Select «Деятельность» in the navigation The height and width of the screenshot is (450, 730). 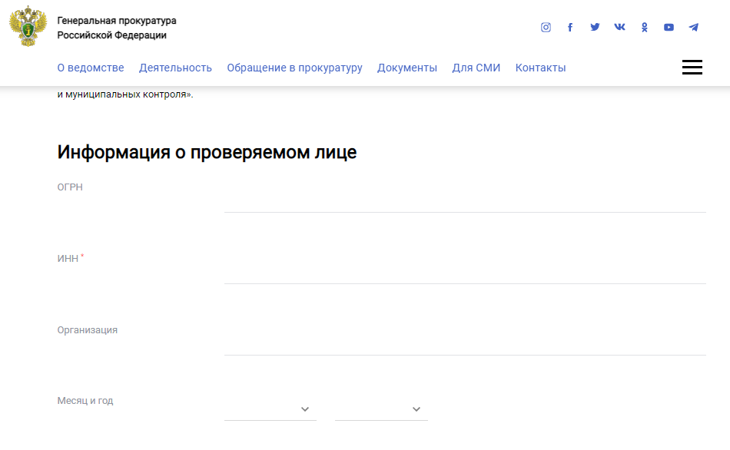pos(175,68)
